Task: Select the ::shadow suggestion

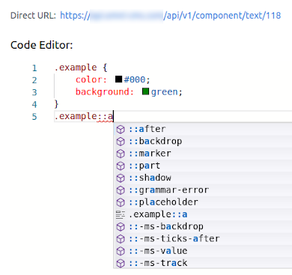Action: tap(203, 178)
